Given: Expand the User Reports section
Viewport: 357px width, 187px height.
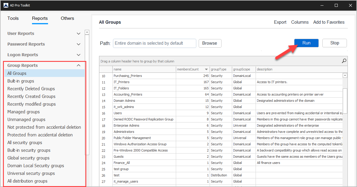Looking at the screenshot, I should coord(78,34).
